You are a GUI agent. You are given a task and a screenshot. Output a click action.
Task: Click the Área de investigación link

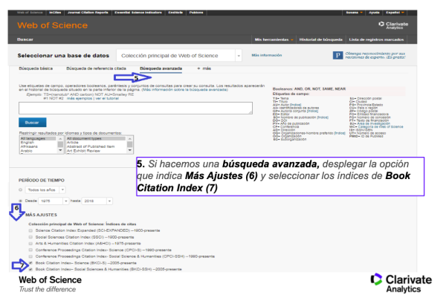pos(374,123)
